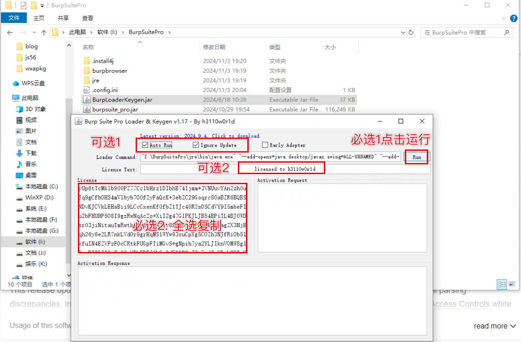This screenshot has height=342, width=521.
Task: Click the Loader Command text field
Action: pos(270,157)
